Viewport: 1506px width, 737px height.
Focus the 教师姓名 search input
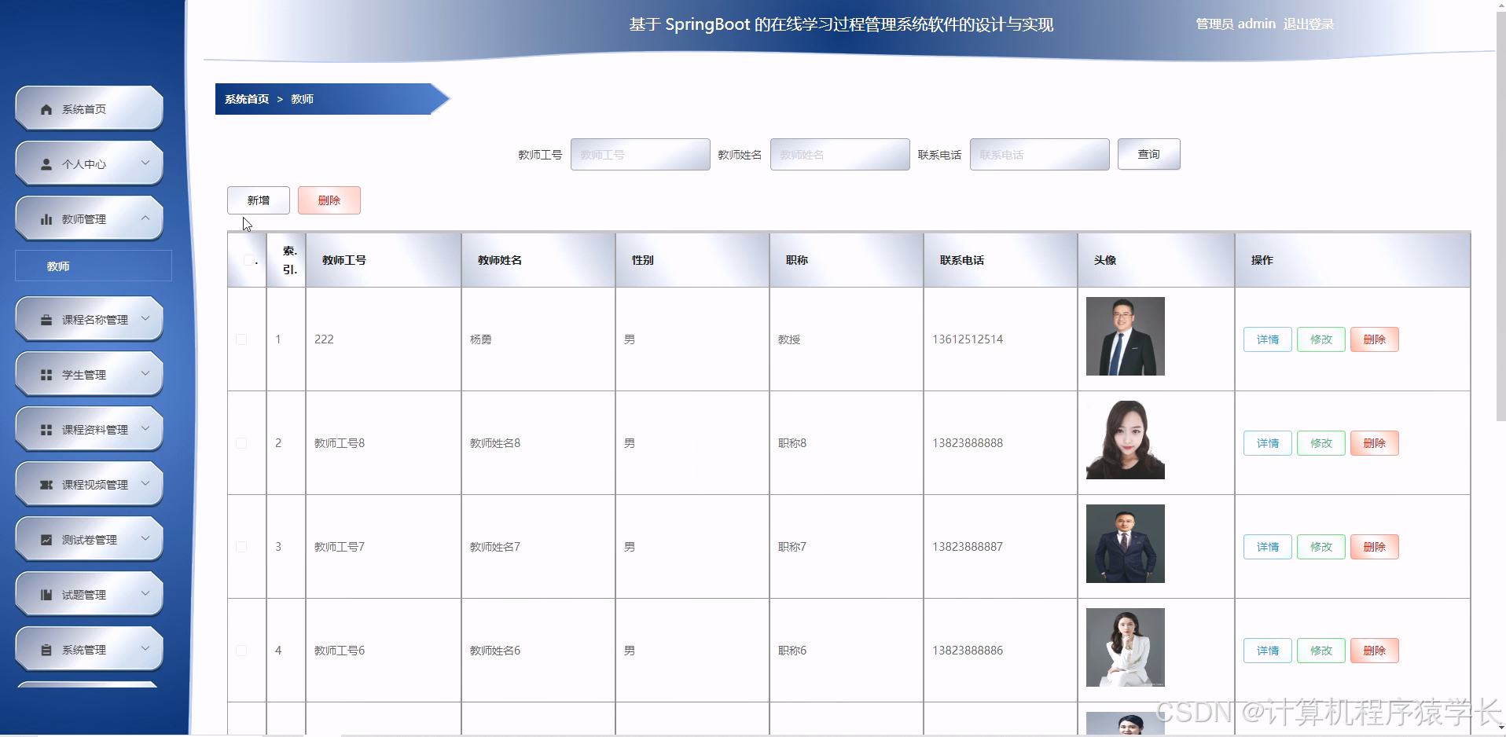pyautogui.click(x=840, y=154)
